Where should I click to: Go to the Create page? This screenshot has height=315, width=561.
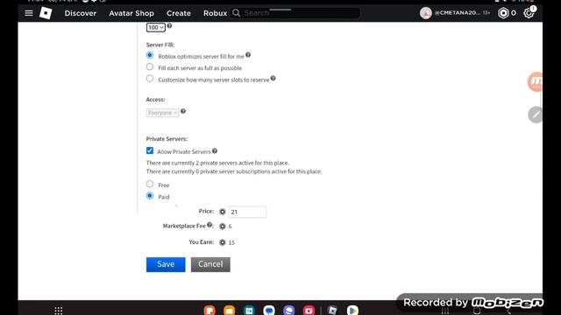pyautogui.click(x=179, y=13)
